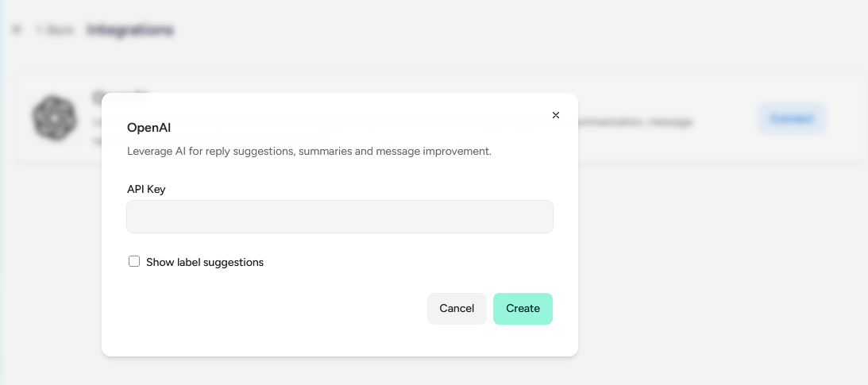Viewport: 868px width, 385px height.
Task: Enable the Show label suggestions checkbox
Action: point(134,262)
